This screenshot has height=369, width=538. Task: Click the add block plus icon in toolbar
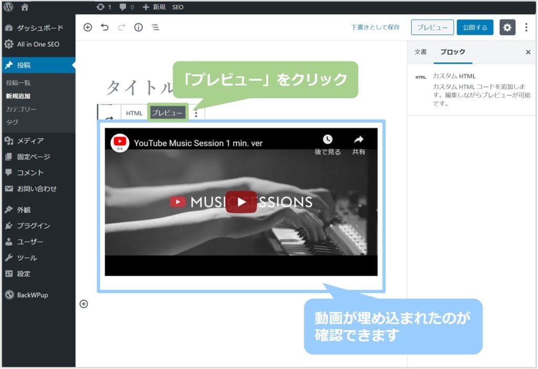(x=88, y=28)
